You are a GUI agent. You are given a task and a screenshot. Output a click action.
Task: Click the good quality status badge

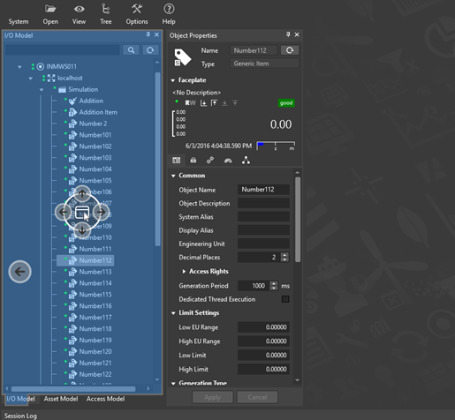(286, 103)
